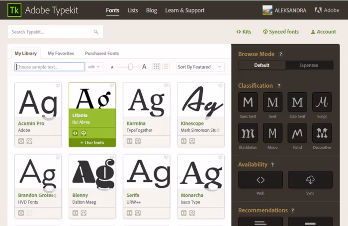Switch to My Favorites tab
348x226 pixels.
pos(61,54)
